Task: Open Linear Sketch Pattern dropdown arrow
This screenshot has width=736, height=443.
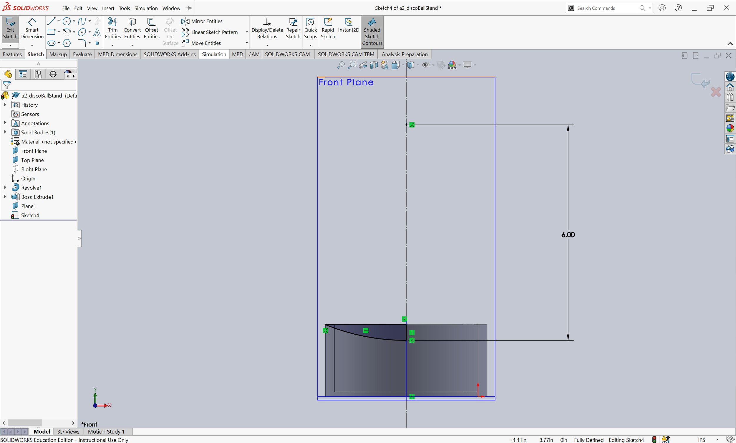Action: (x=247, y=32)
